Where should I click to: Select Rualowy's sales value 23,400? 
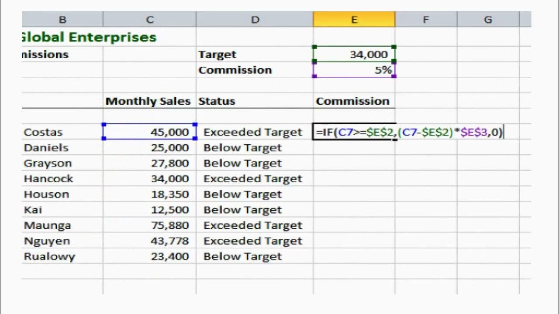(150, 256)
